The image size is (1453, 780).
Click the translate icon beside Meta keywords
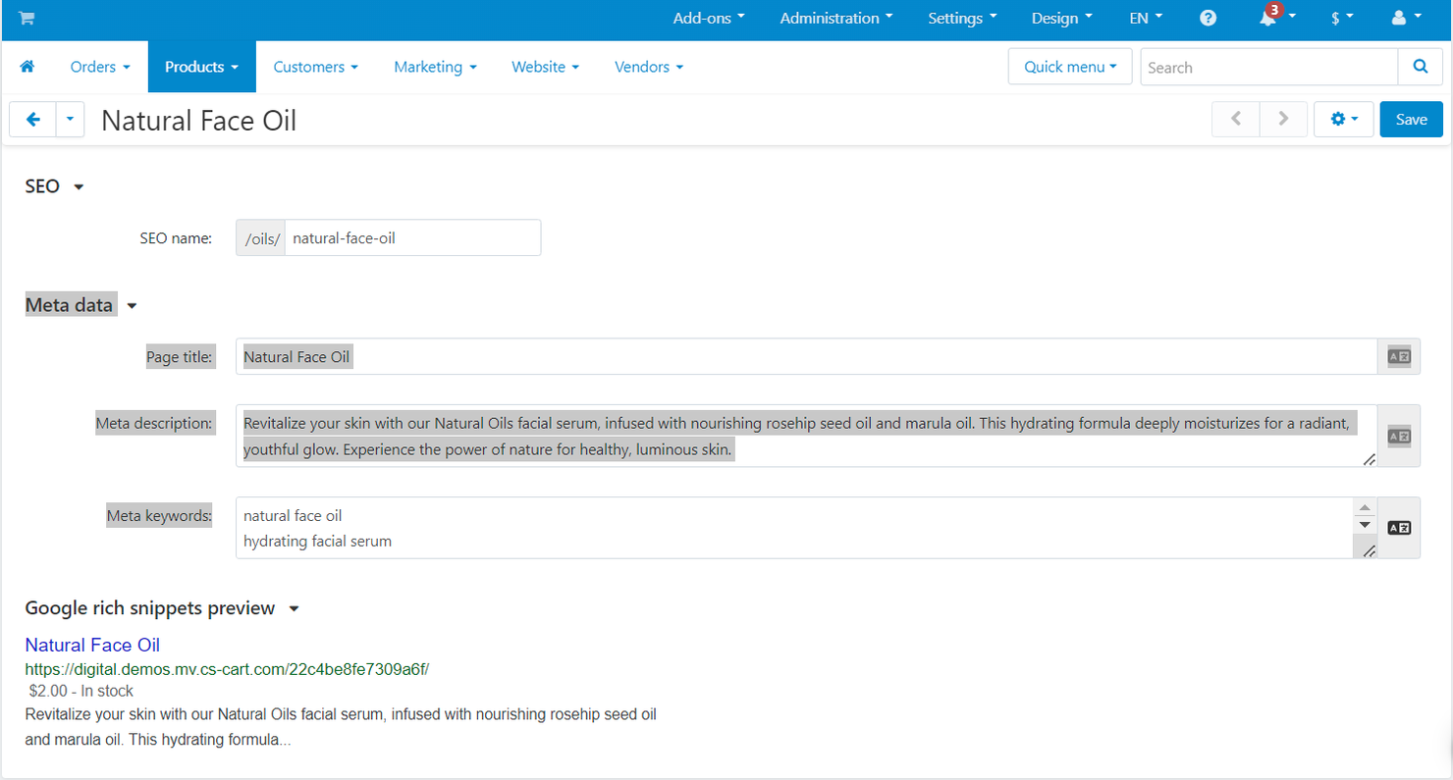point(1398,528)
